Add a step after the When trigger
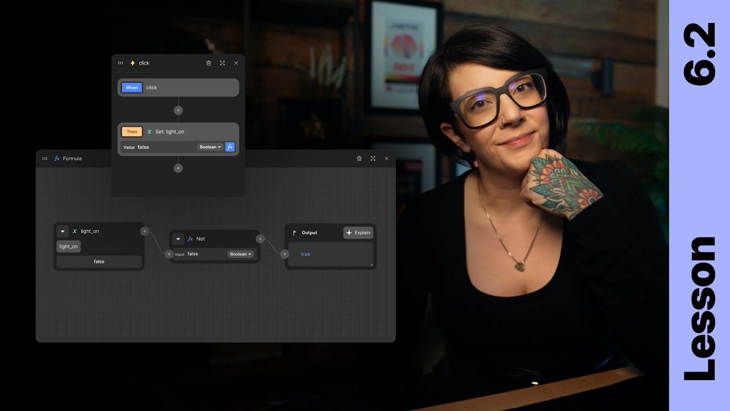 [179, 110]
